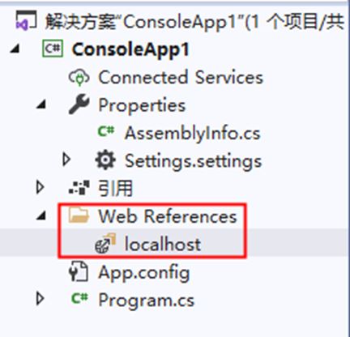Click the C# project icon beside ConsoleApp1
The width and height of the screenshot is (350, 337).
point(53,49)
